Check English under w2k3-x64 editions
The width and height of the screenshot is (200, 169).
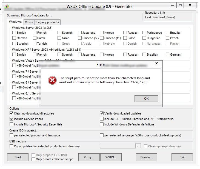(x=14, y=55)
